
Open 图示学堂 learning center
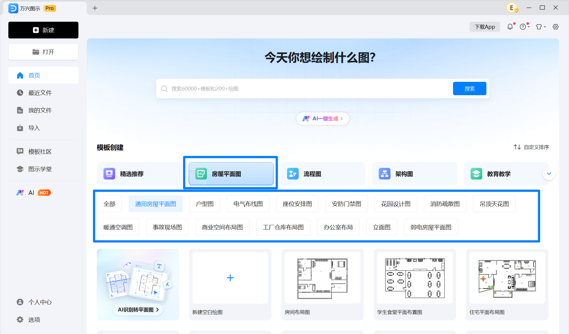click(43, 169)
